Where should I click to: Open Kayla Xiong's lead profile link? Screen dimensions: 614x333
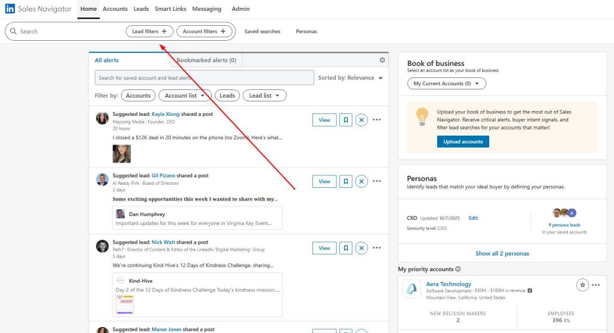click(x=165, y=114)
